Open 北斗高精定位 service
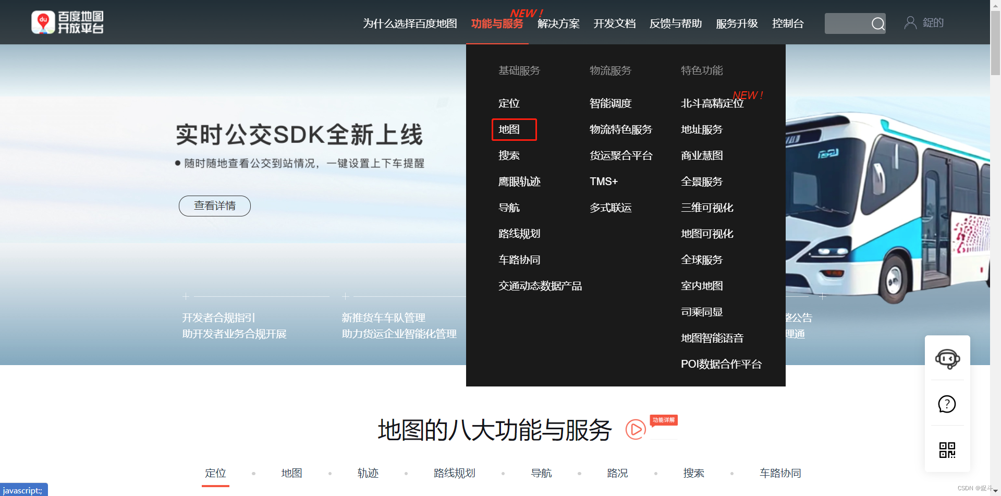The image size is (1001, 496). coord(712,103)
